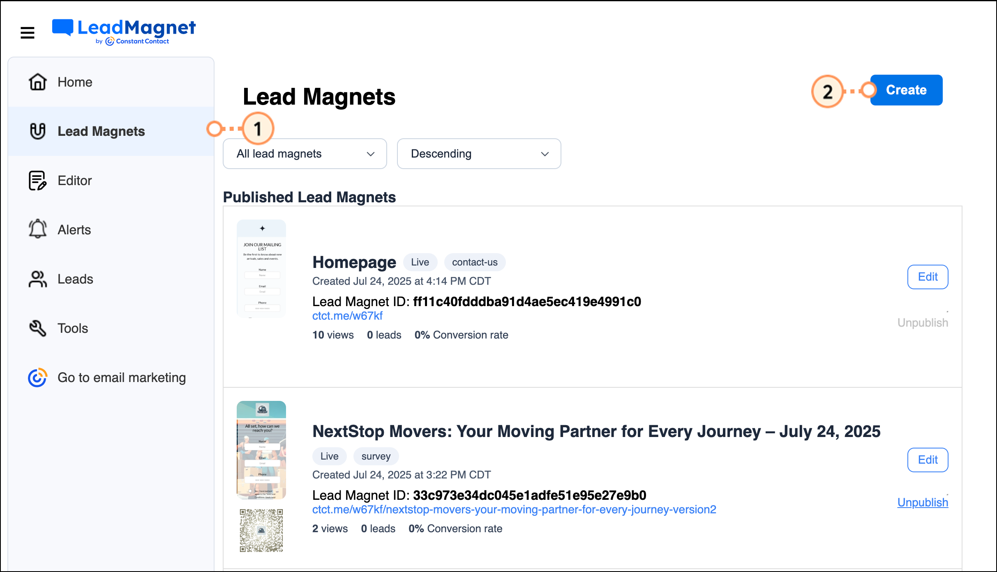Click the survey tag
Screen dimensions: 997x572
376,456
